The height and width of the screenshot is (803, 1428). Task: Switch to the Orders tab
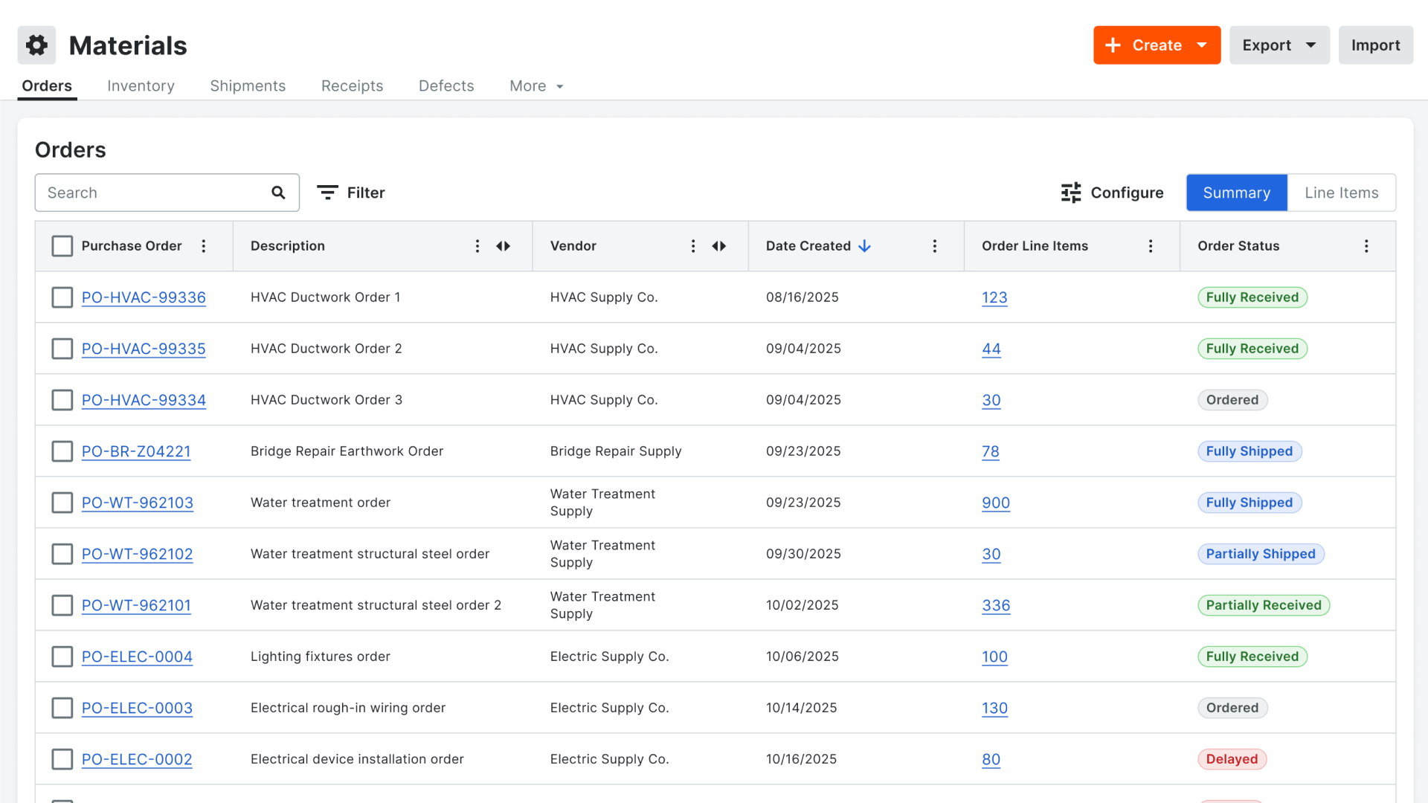point(47,86)
